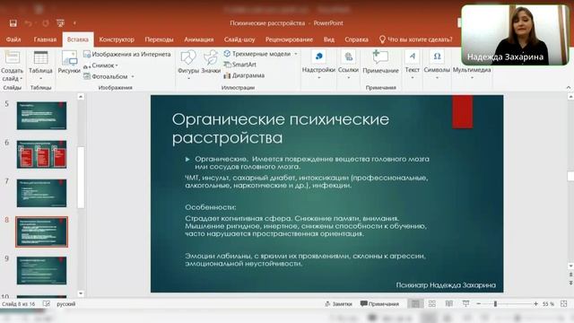The height and width of the screenshot is (323, 574).
Task: Open the Customize Quick Access Toolbar arrow
Action: pos(74,23)
